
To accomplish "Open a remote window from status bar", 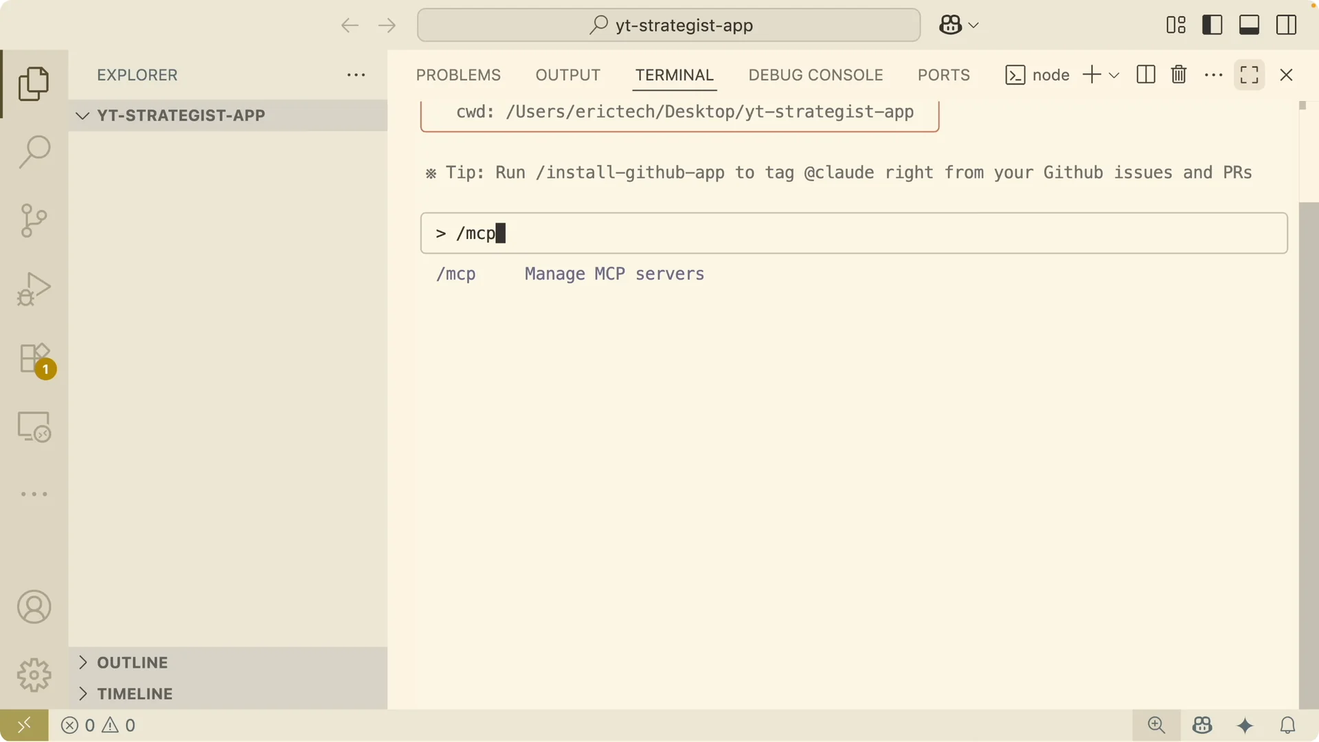I will pos(24,726).
